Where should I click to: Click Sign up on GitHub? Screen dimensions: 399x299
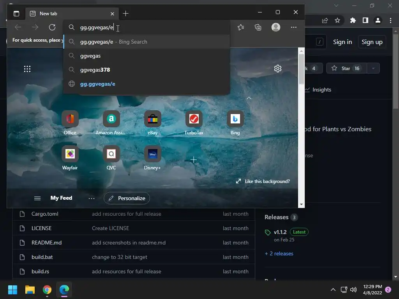pyautogui.click(x=372, y=42)
